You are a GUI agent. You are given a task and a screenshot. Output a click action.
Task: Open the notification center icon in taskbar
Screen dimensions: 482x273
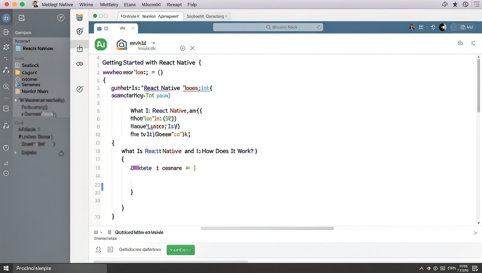[x=475, y=268]
